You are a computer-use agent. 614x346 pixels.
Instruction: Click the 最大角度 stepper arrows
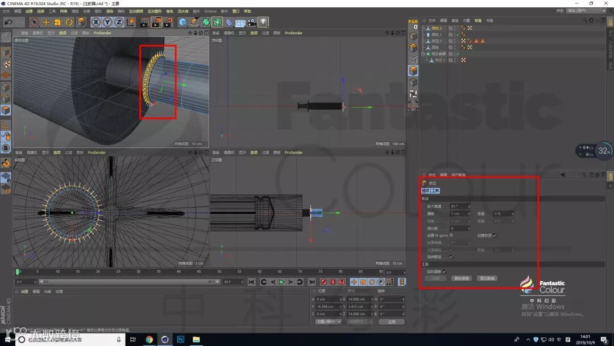(470, 206)
